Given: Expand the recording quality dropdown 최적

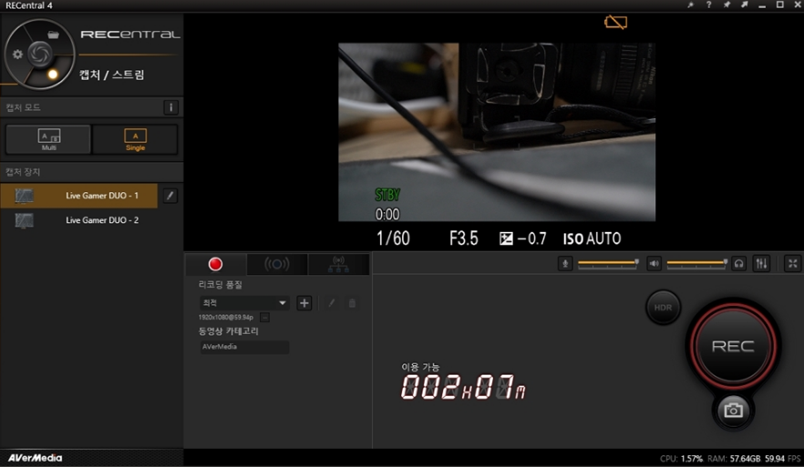Looking at the screenshot, I should tap(244, 303).
